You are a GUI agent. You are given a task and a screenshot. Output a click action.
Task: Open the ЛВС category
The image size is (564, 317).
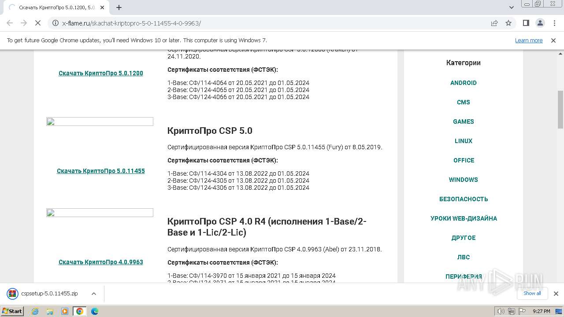[x=464, y=257]
